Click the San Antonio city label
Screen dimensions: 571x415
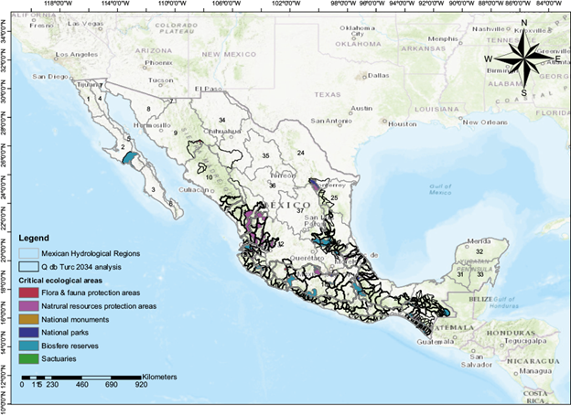click(x=330, y=121)
